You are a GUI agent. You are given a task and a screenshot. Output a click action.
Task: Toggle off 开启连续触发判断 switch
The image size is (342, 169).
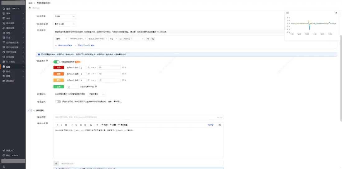[x=56, y=62]
